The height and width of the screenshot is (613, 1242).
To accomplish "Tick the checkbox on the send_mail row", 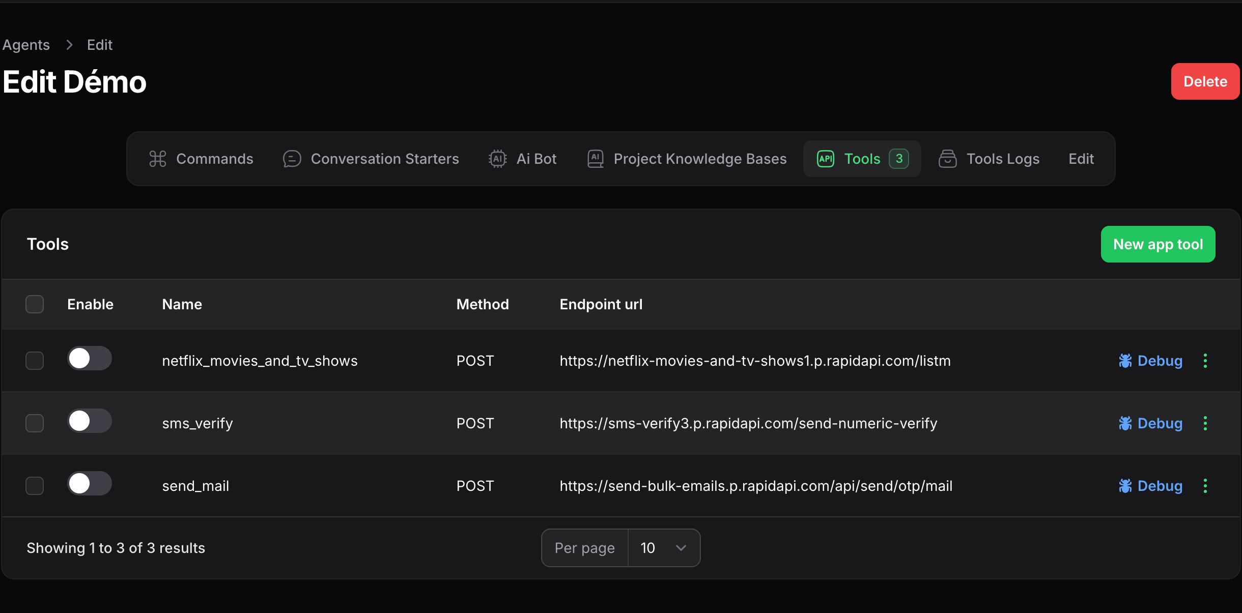I will pos(34,486).
